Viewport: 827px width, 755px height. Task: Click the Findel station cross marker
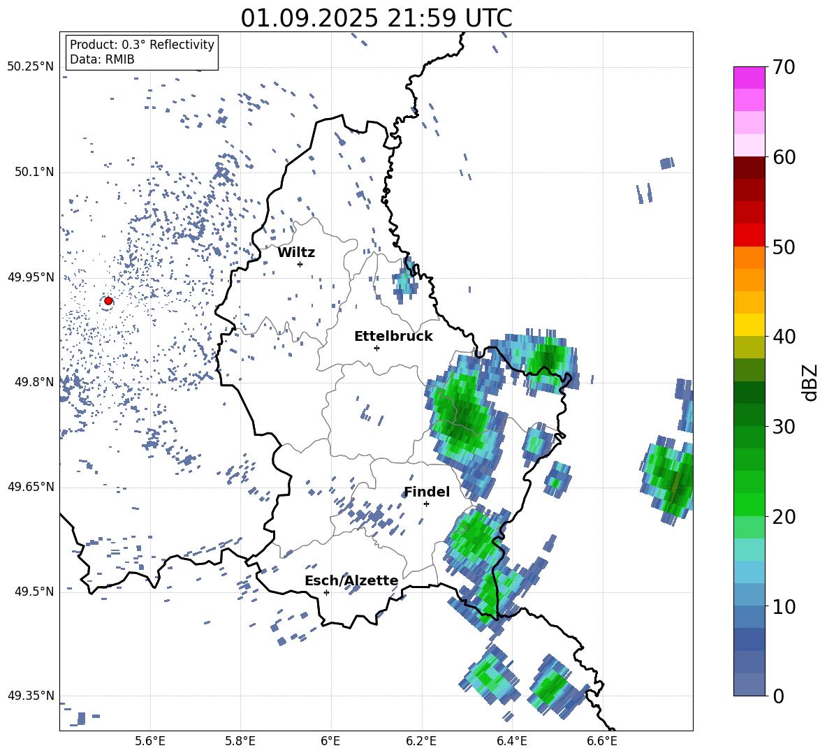point(426,504)
